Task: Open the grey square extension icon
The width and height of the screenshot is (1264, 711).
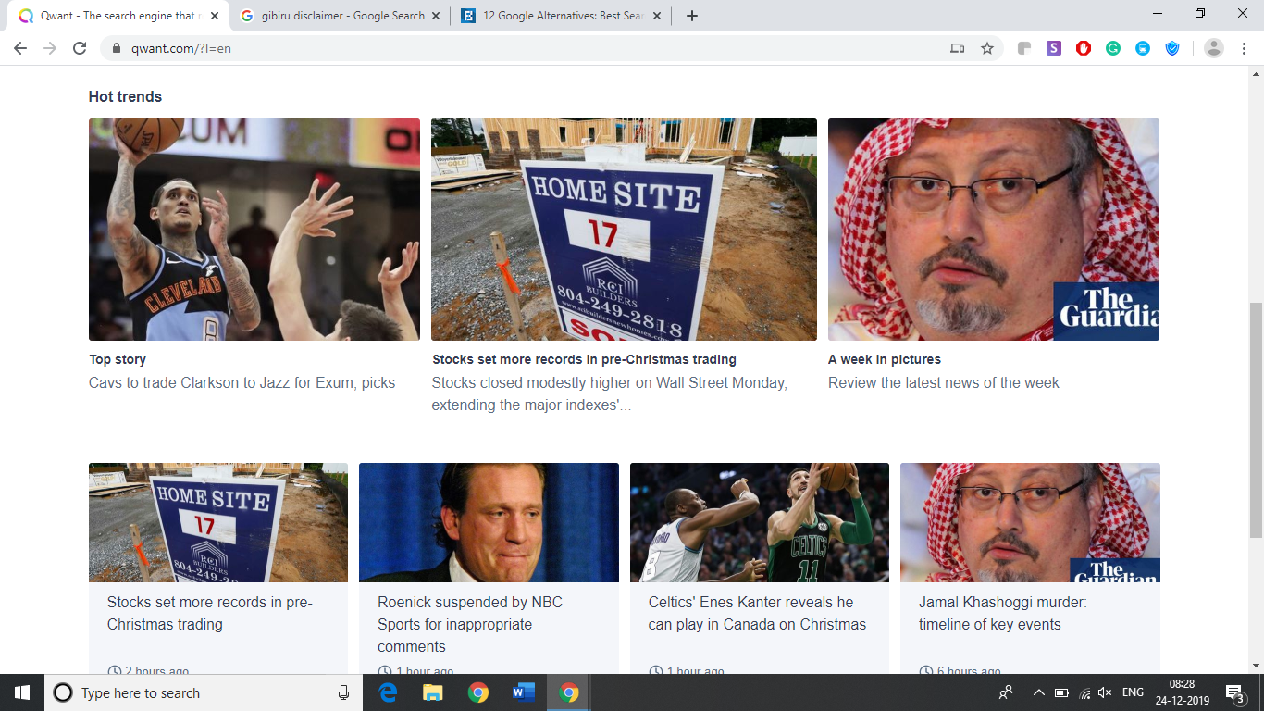Action: [x=1024, y=48]
